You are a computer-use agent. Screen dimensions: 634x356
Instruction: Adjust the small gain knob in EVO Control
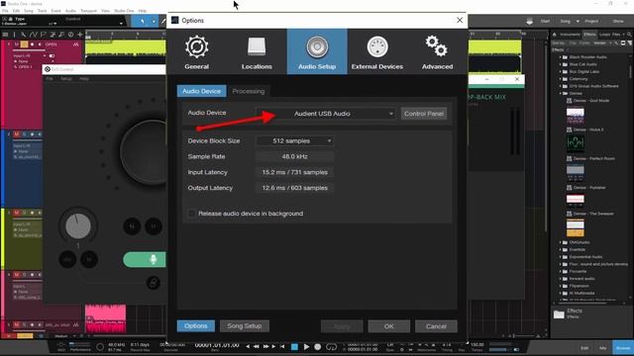coord(78,225)
